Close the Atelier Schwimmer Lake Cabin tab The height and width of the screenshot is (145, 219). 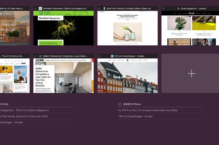click(x=35, y=56)
